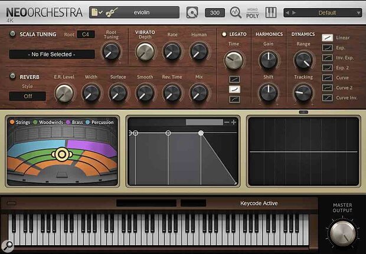Open the Default preset dropdown
366x254 pixels.
(323, 12)
